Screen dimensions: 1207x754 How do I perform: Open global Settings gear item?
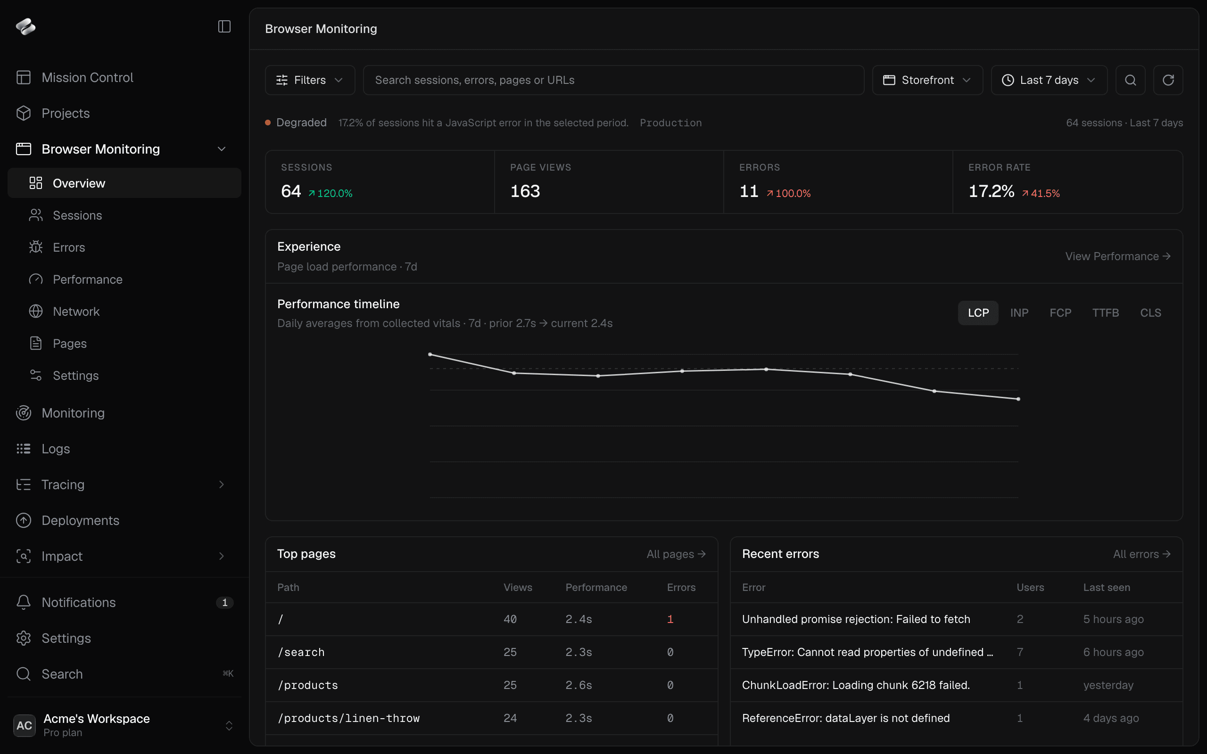coord(124,638)
